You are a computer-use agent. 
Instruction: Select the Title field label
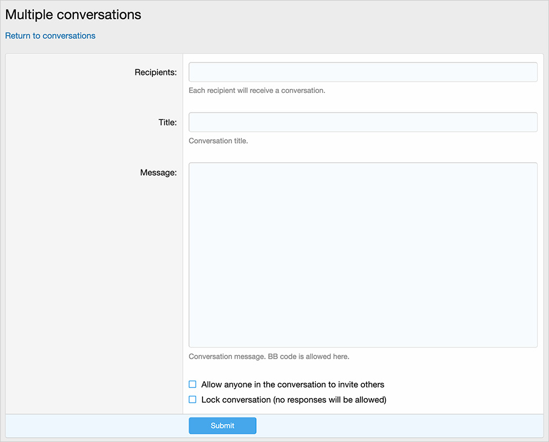click(167, 122)
